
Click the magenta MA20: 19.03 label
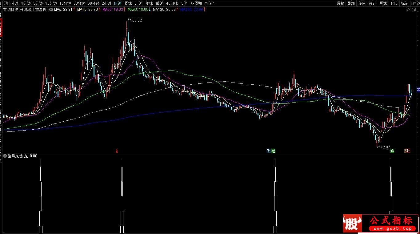click(113, 10)
